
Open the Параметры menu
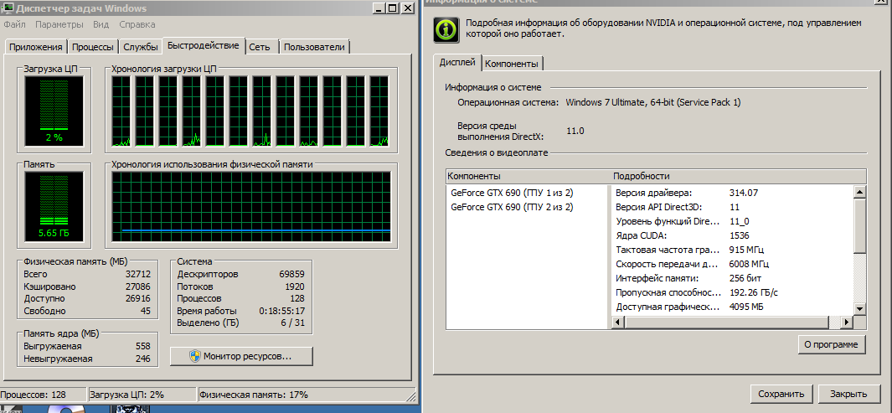(59, 24)
